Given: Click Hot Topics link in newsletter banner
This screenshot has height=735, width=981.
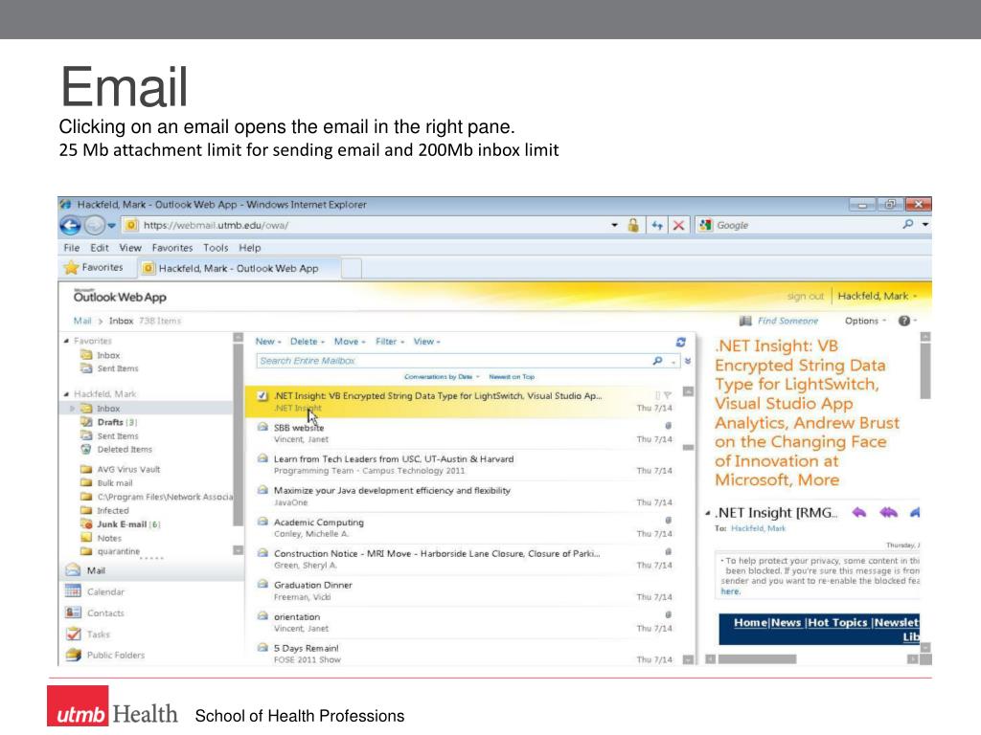Looking at the screenshot, I should [837, 622].
